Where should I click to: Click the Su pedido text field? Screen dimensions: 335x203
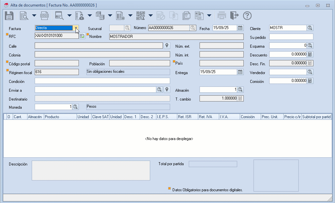[291, 37]
